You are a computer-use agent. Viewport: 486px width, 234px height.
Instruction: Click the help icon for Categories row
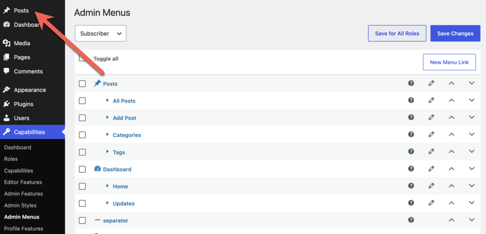point(411,134)
